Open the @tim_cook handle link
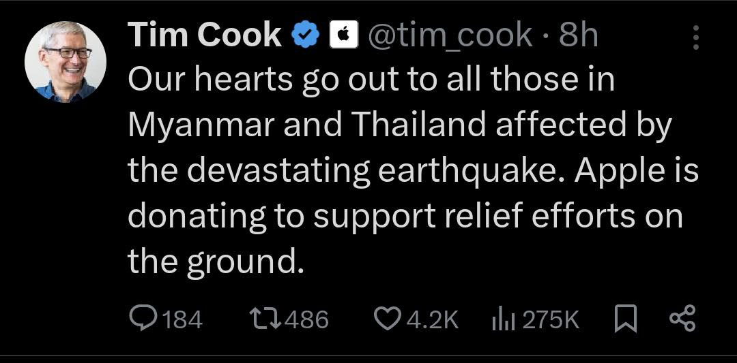 click(x=450, y=35)
